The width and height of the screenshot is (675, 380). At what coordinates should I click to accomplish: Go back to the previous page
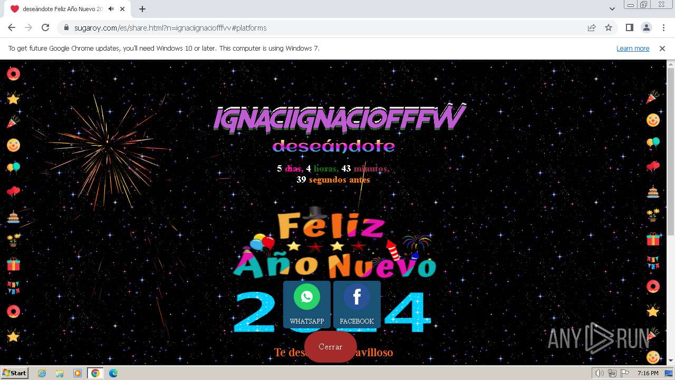[12, 28]
